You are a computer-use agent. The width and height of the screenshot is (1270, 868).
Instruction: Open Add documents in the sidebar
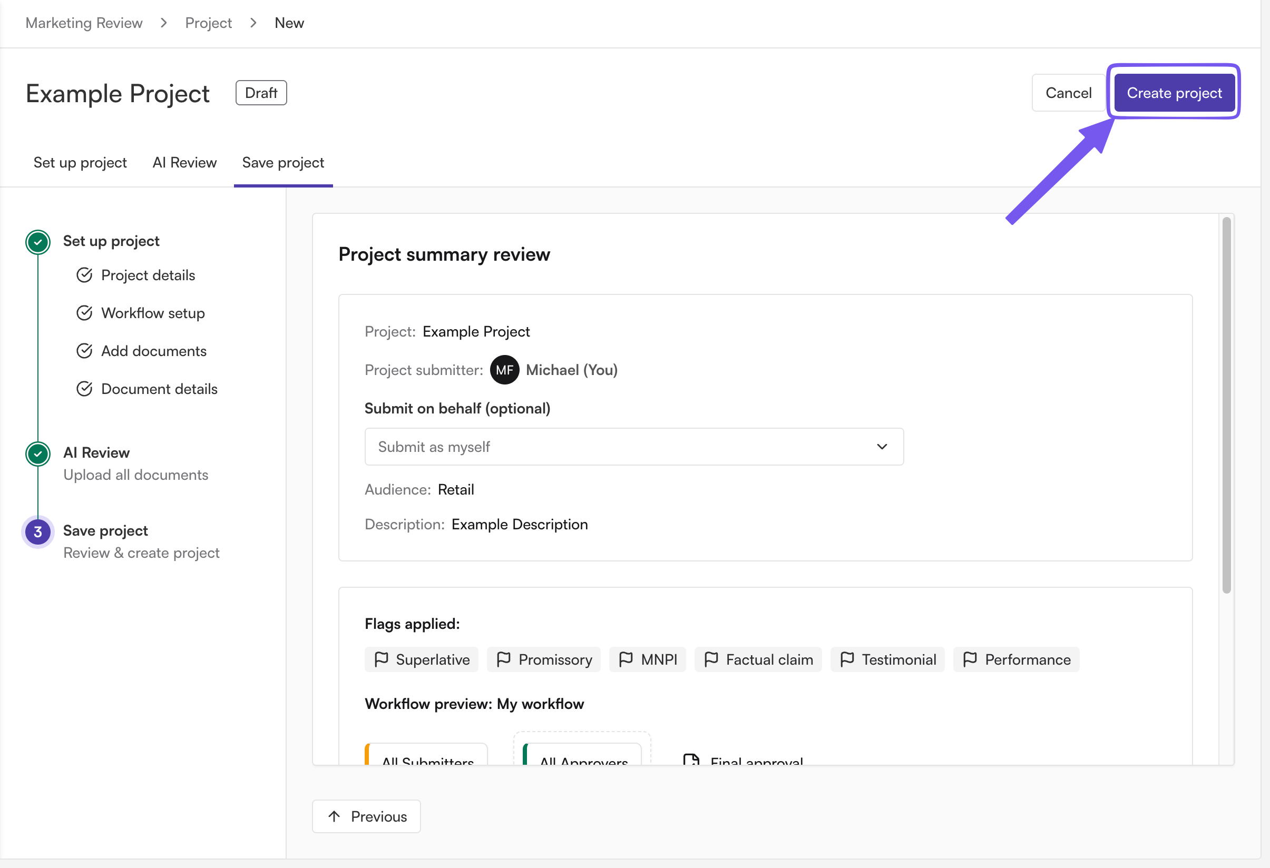click(x=154, y=351)
